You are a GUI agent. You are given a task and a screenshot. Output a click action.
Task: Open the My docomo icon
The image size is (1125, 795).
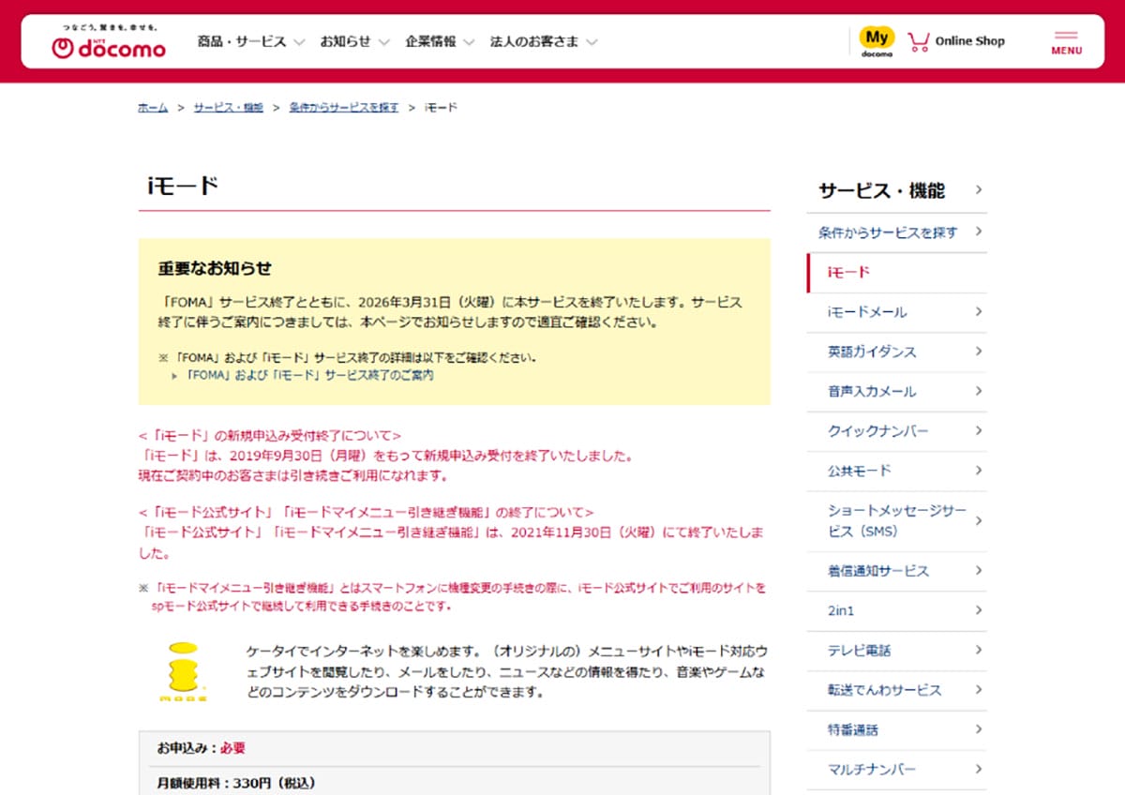(x=875, y=39)
